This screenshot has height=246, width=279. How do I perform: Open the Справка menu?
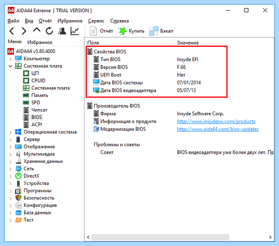[120, 21]
